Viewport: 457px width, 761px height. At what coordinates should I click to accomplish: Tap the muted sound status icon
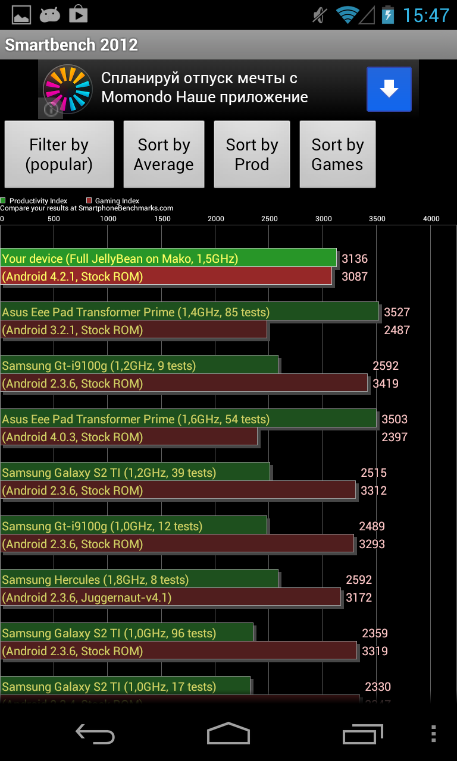(320, 15)
